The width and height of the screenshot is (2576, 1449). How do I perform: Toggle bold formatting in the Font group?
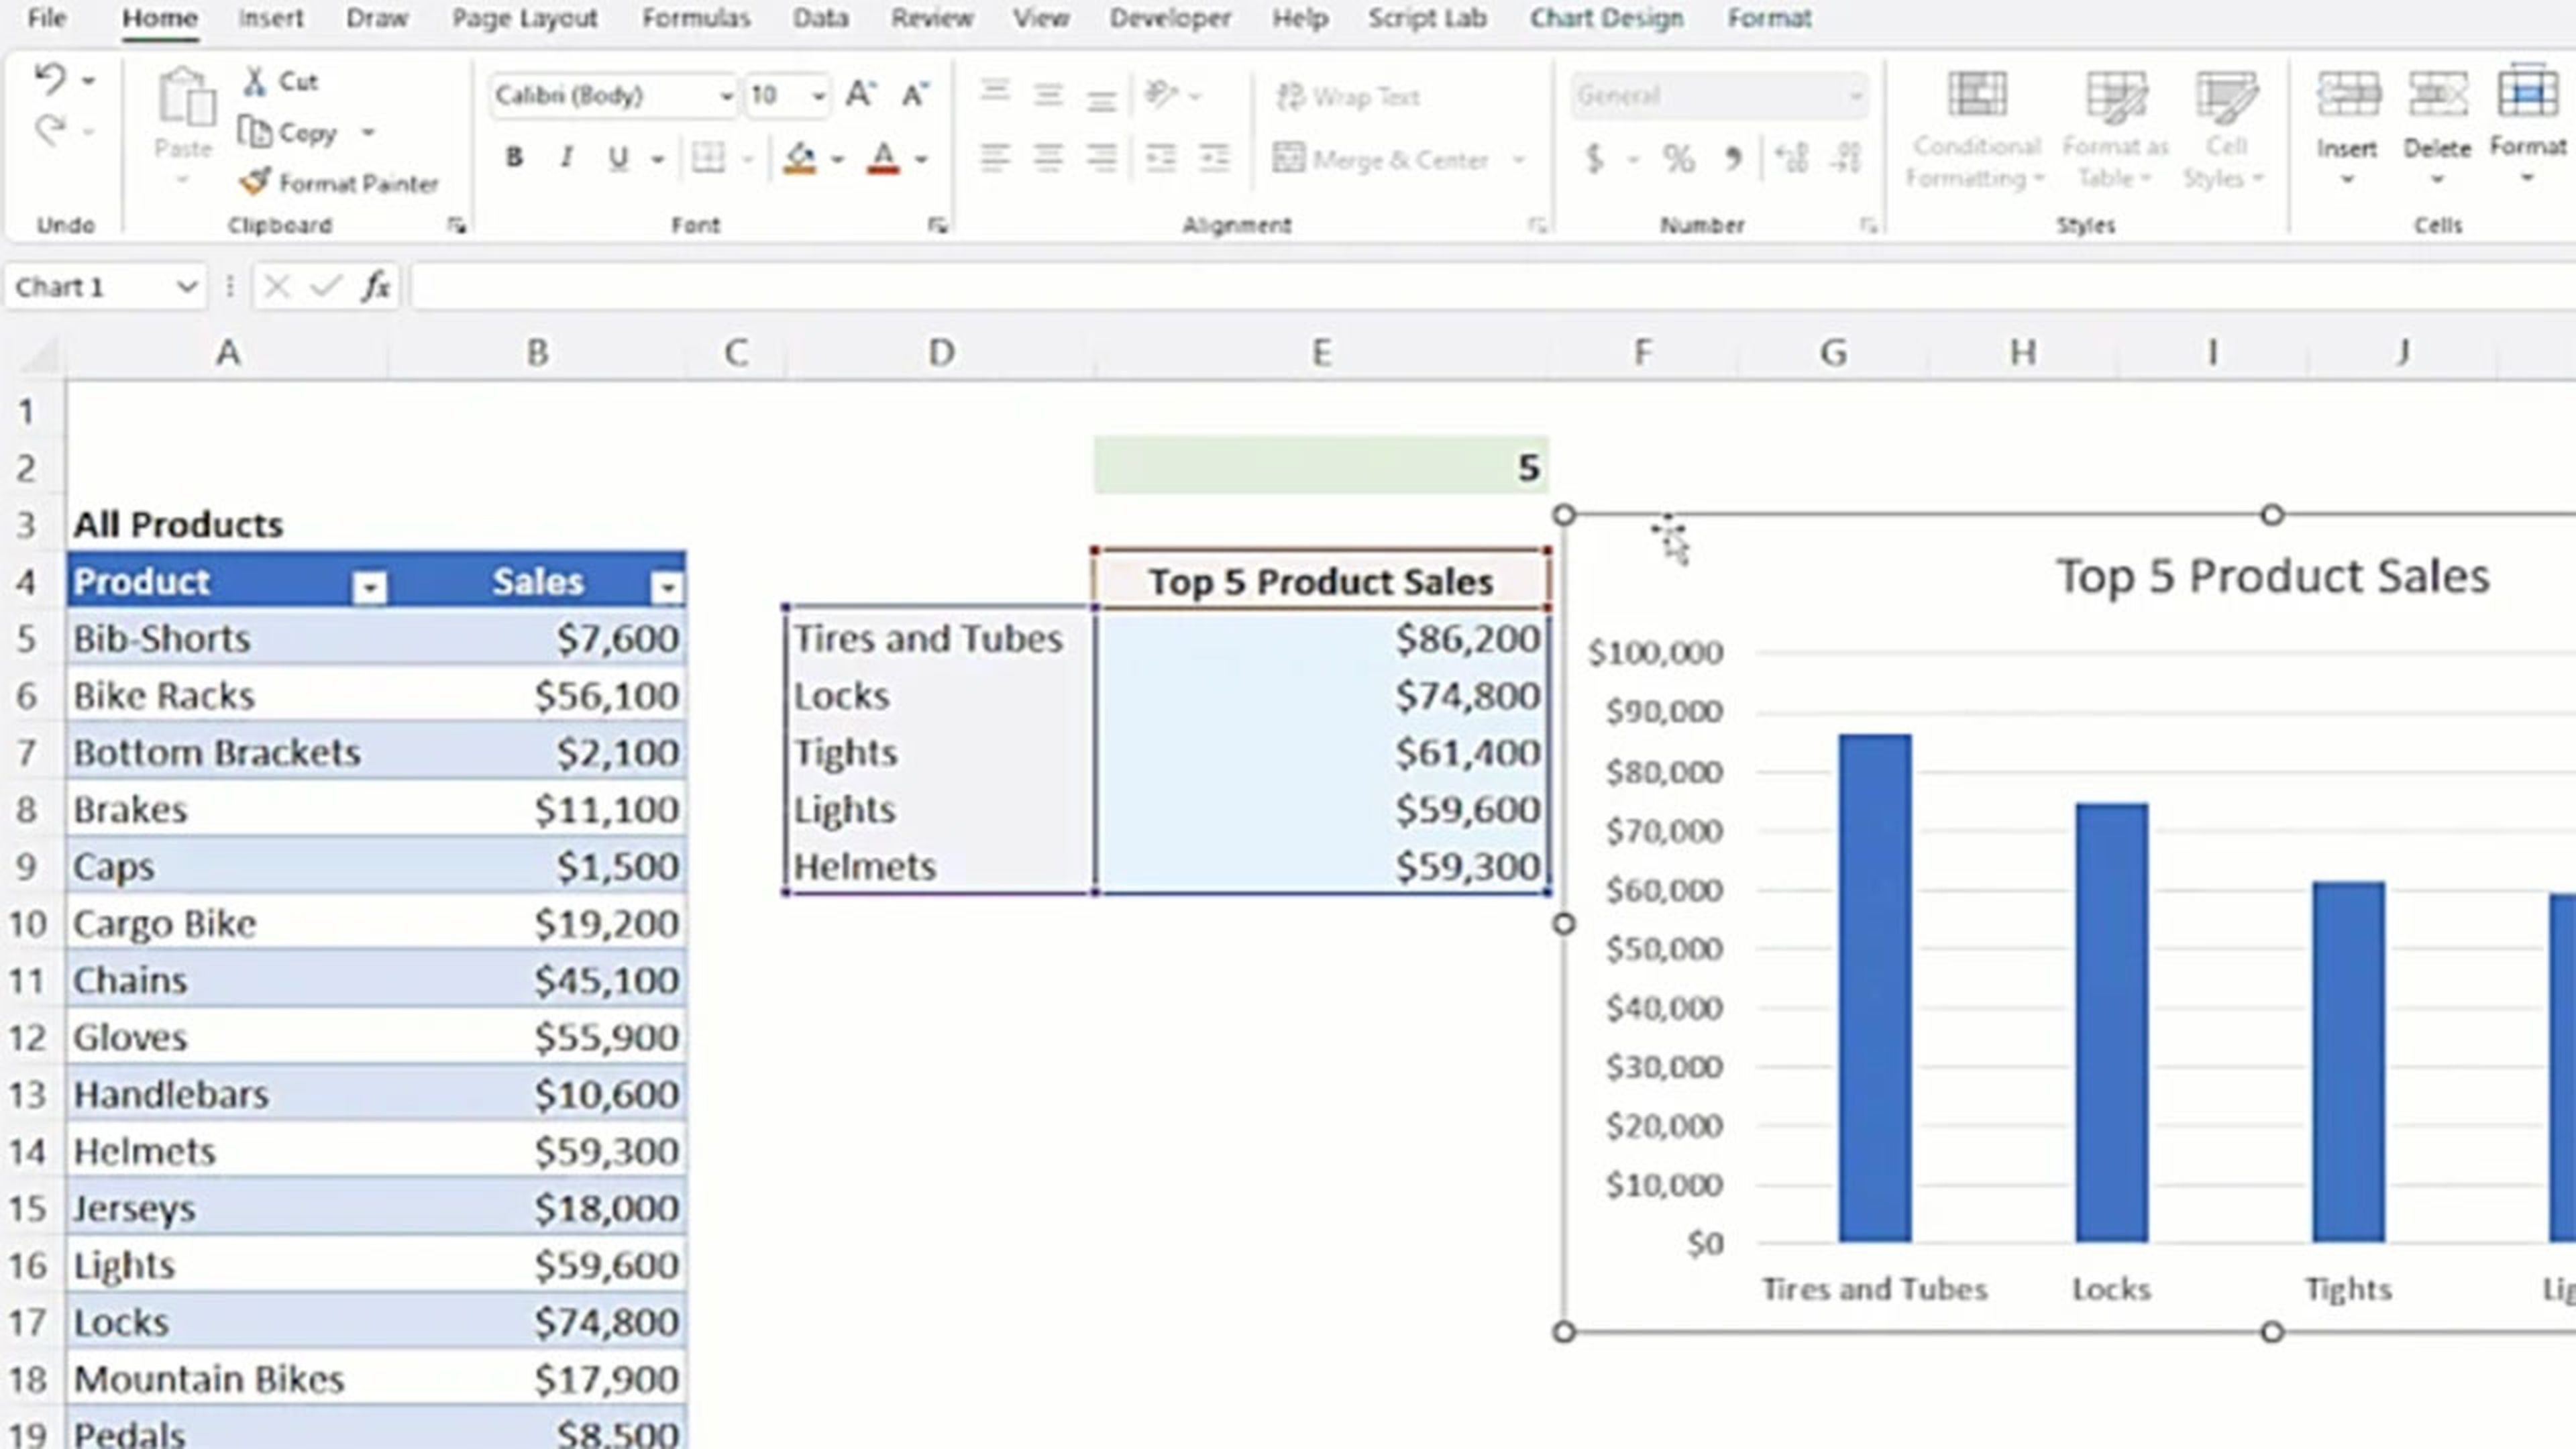tap(513, 157)
